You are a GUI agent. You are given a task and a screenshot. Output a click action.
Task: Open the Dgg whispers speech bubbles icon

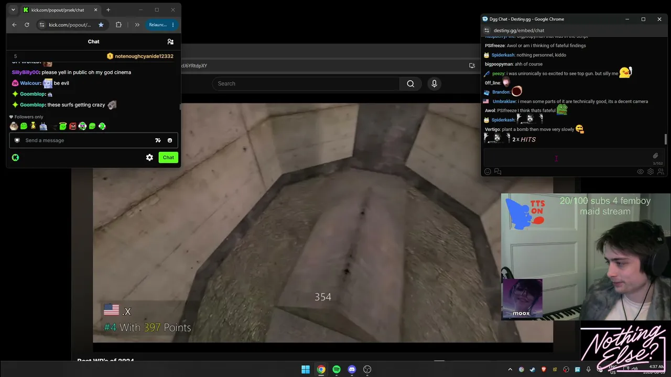(497, 172)
